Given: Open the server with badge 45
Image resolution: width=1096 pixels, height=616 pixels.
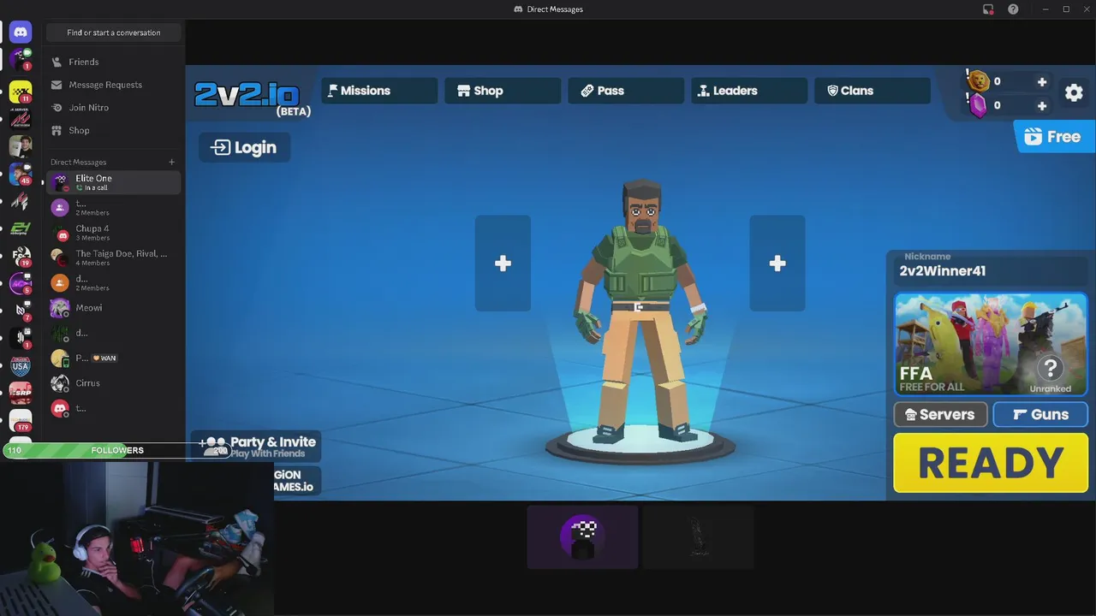Looking at the screenshot, I should 21,174.
